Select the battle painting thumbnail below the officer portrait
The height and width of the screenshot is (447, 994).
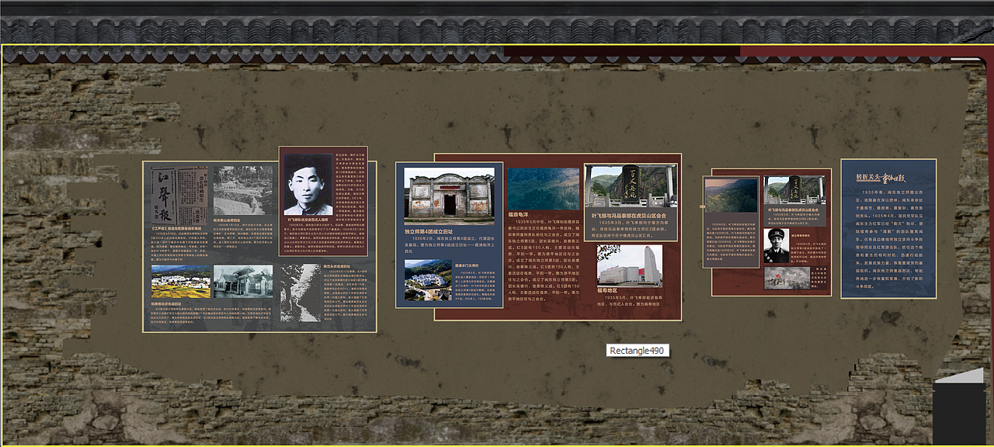[787, 278]
